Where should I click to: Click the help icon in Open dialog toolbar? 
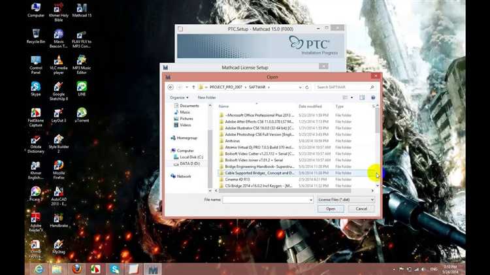pyautogui.click(x=373, y=97)
